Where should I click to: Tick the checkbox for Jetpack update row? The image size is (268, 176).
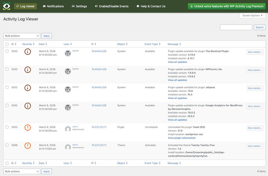[x=7, y=87]
